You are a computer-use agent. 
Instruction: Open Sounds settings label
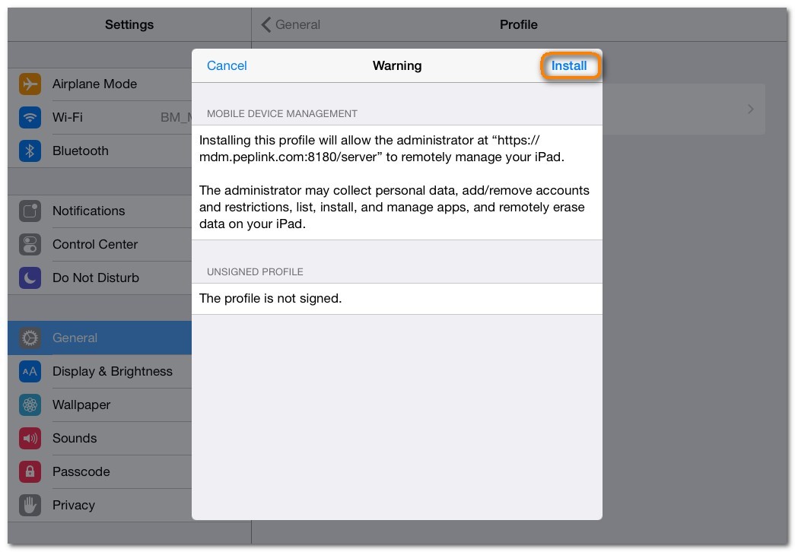75,439
